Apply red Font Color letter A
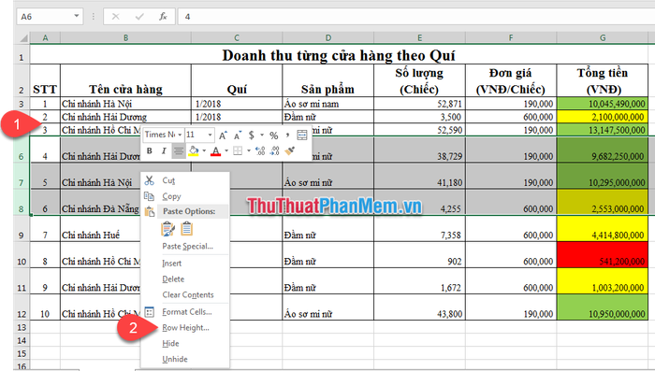Screen dimensions: 655x371 [x=215, y=150]
